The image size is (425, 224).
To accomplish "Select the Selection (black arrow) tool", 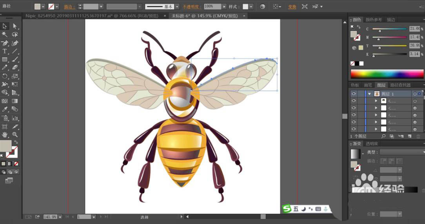I will coord(5,26).
